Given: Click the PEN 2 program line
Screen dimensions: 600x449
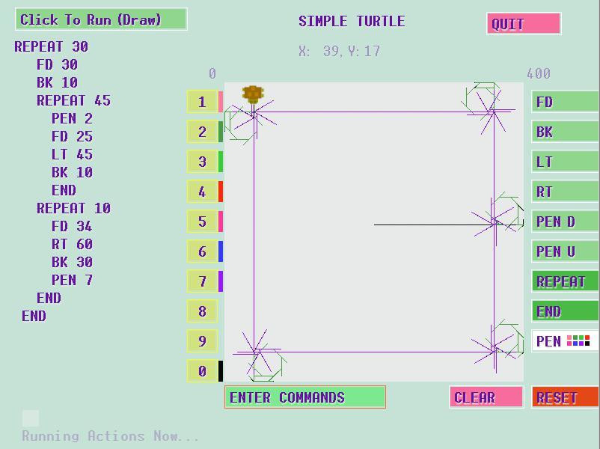Looking at the screenshot, I should click(72, 119).
